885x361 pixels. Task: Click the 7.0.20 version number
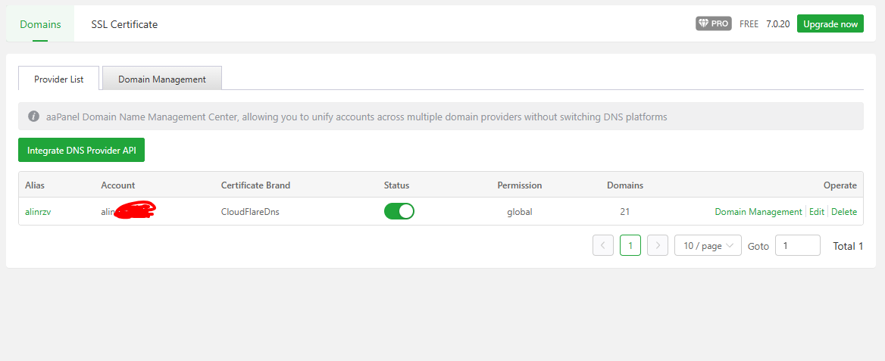tap(777, 23)
